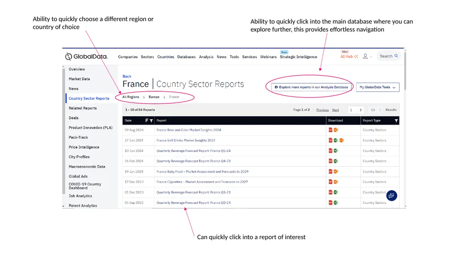The width and height of the screenshot is (455, 255).
Task: Download PDF of Quarterly Beverage Forecast Q1-24
Action: (x=330, y=151)
